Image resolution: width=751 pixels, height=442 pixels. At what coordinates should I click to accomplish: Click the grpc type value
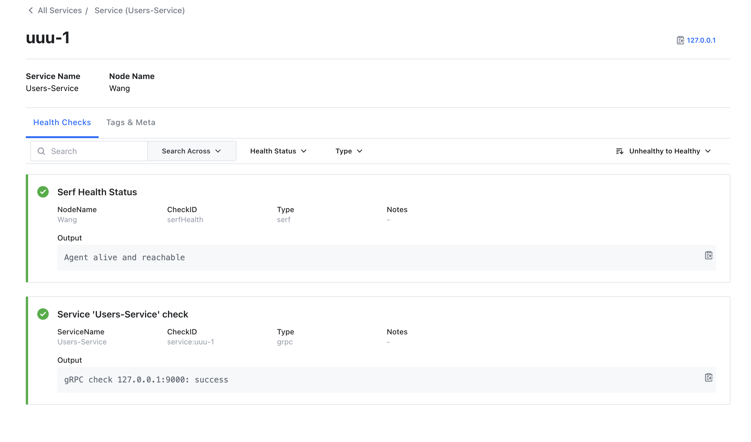[285, 342]
